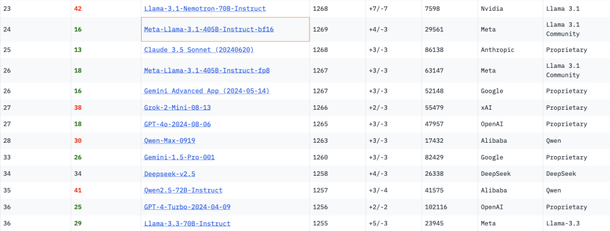This screenshot has height=231, width=610.
Task: Click green rank 29 in Llama-3.3 row
Action: click(x=78, y=223)
